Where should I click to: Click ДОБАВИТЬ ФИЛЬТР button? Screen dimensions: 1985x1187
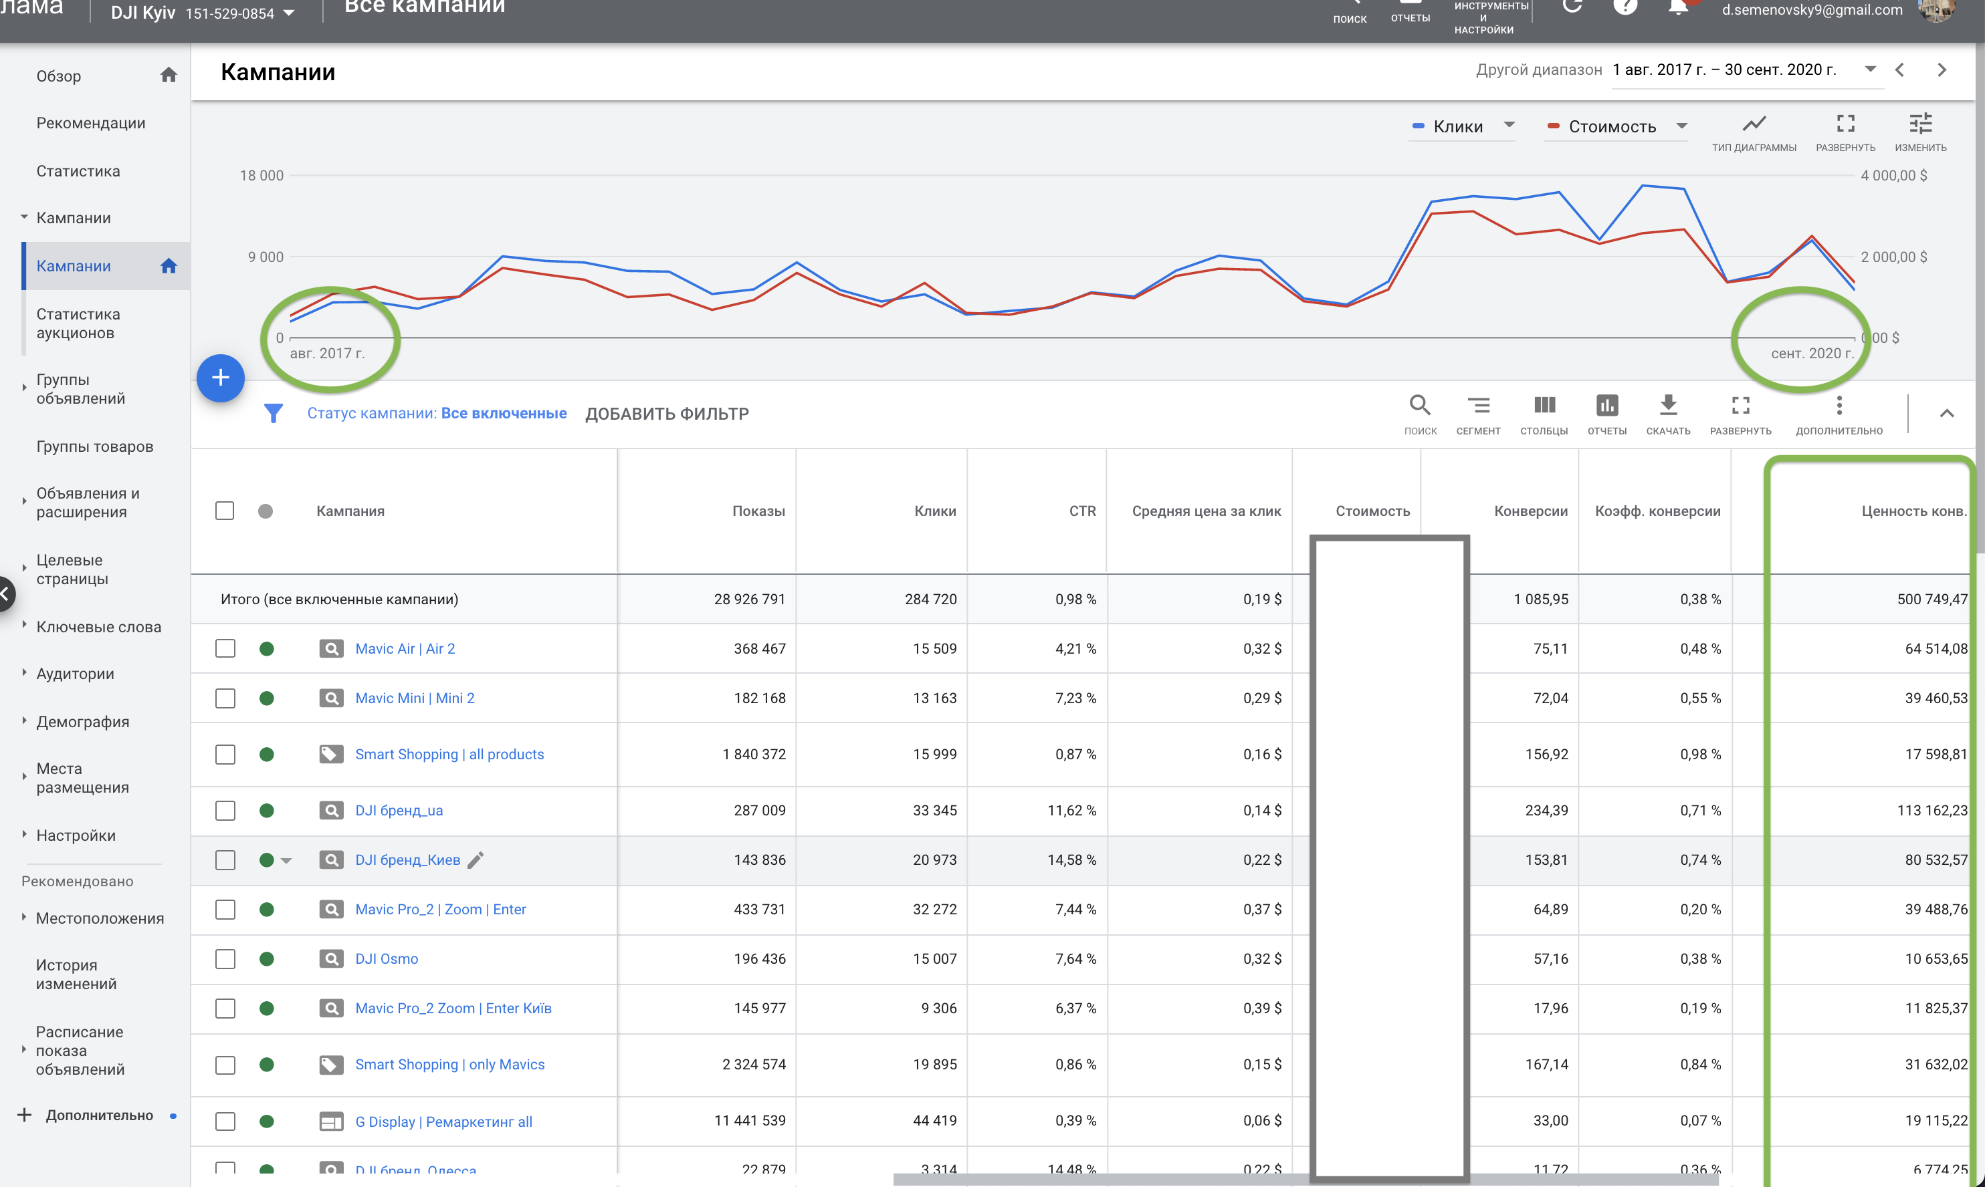(667, 414)
